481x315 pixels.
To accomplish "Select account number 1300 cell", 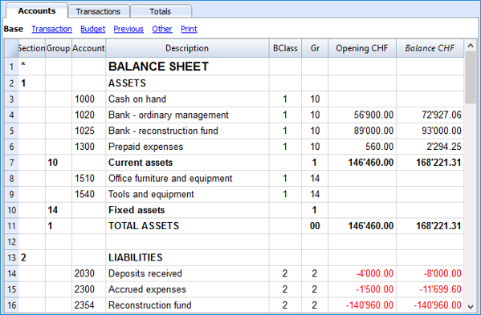I will tap(88, 147).
